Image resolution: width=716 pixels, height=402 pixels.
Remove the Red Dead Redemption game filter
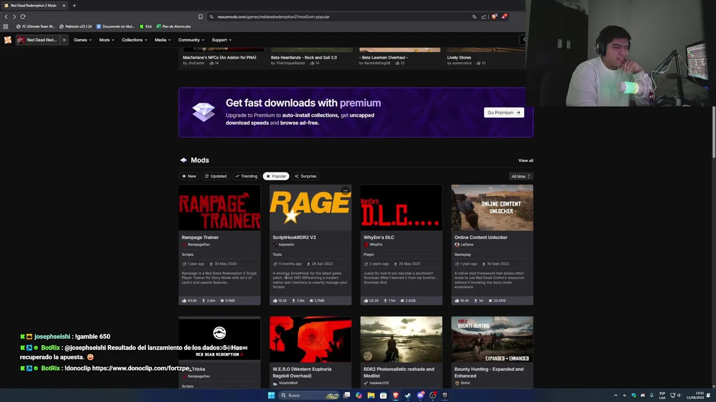(64, 40)
